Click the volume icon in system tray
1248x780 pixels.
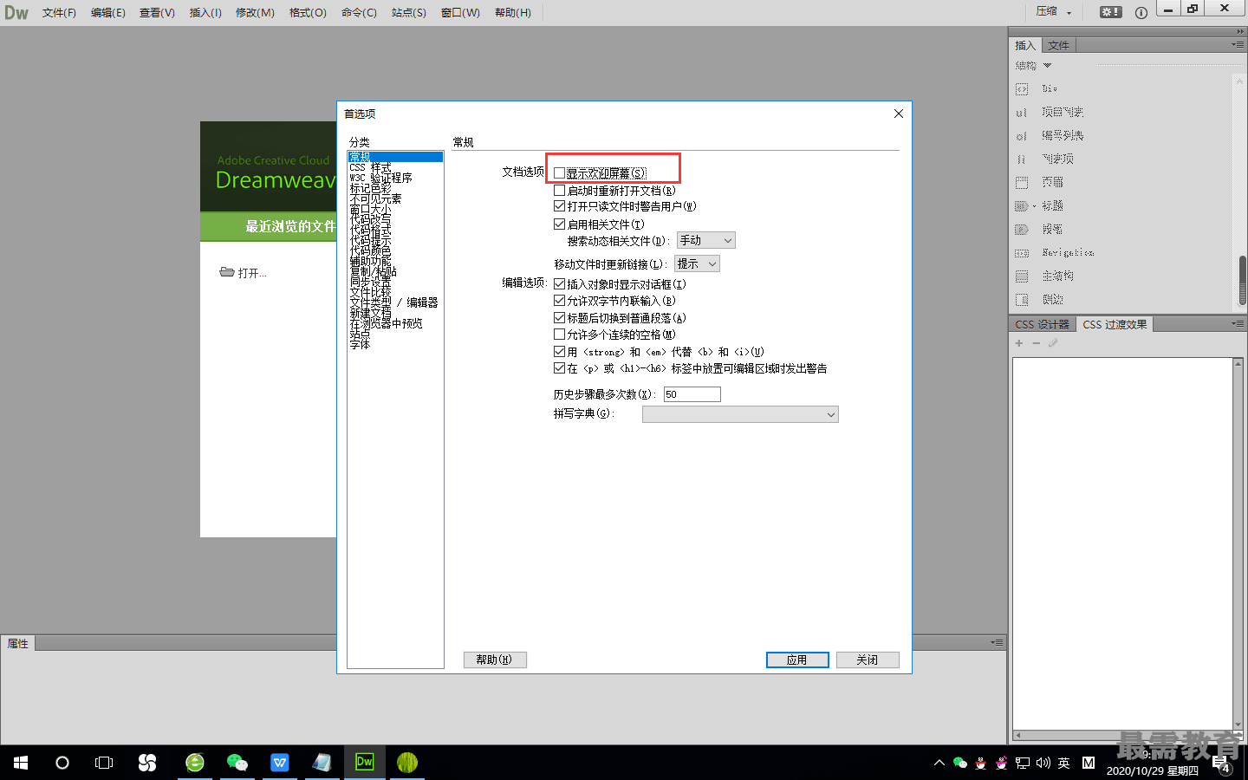click(1043, 763)
